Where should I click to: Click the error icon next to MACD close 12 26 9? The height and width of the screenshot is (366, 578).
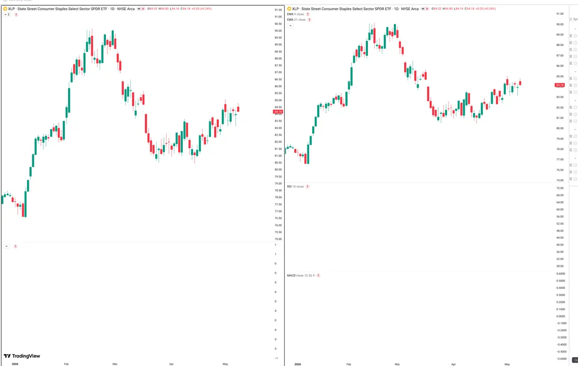(318, 275)
